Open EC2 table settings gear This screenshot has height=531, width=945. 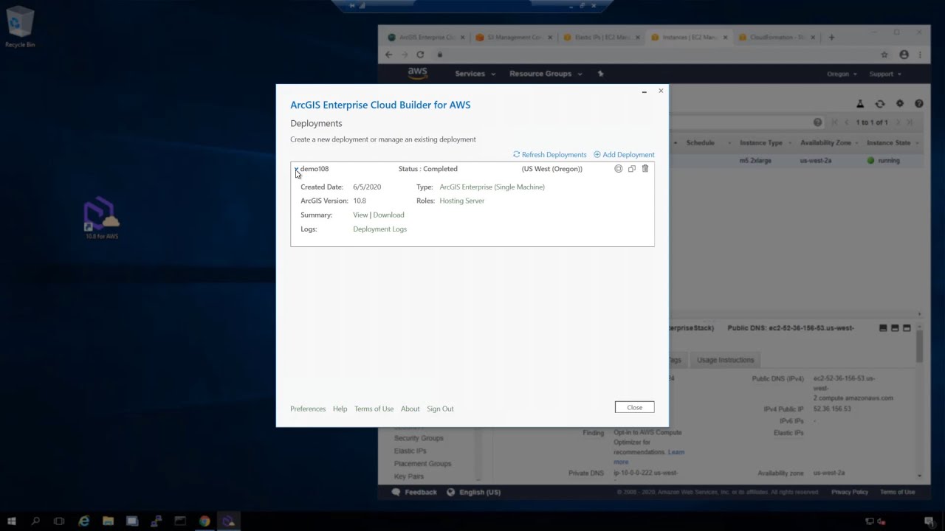pyautogui.click(x=899, y=104)
